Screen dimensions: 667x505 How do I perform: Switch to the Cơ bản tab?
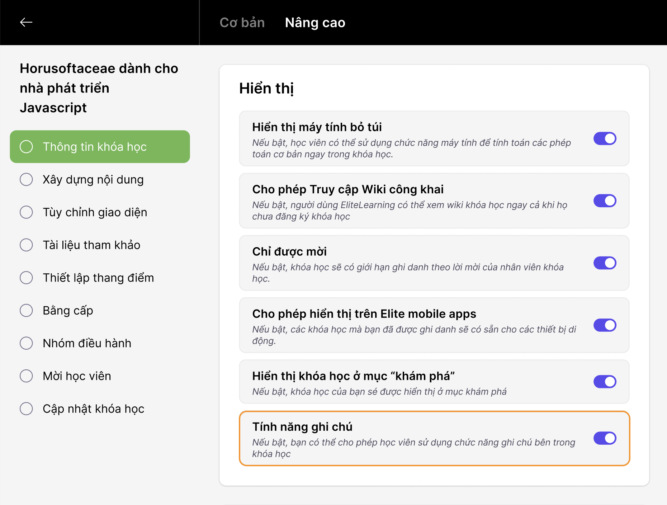pyautogui.click(x=242, y=23)
